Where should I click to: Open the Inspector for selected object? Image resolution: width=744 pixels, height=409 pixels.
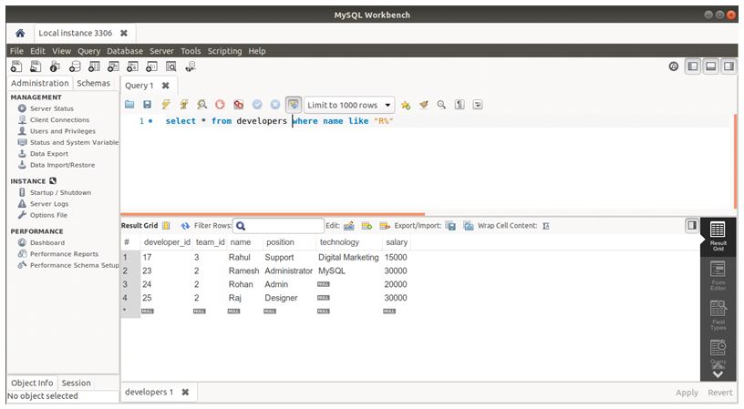(55, 66)
